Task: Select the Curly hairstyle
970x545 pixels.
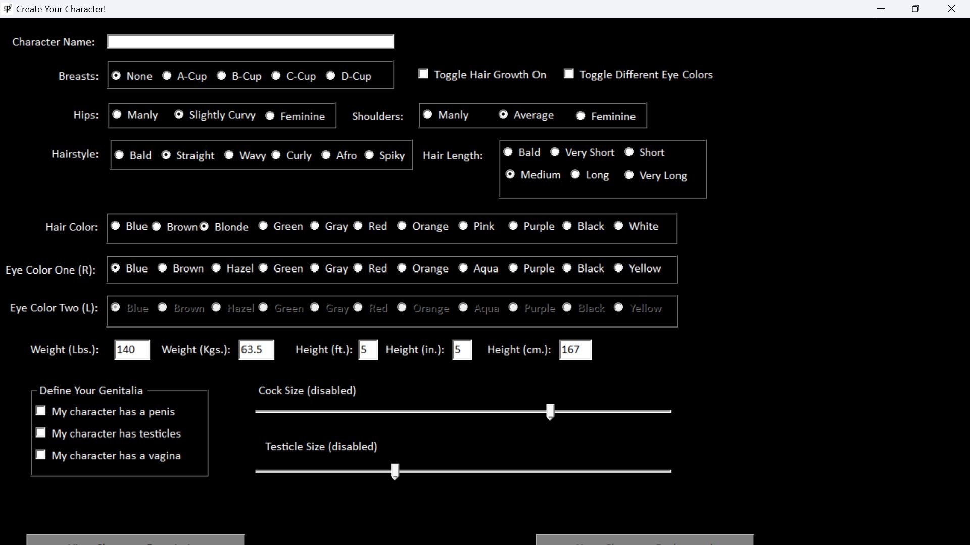Action: (x=276, y=155)
